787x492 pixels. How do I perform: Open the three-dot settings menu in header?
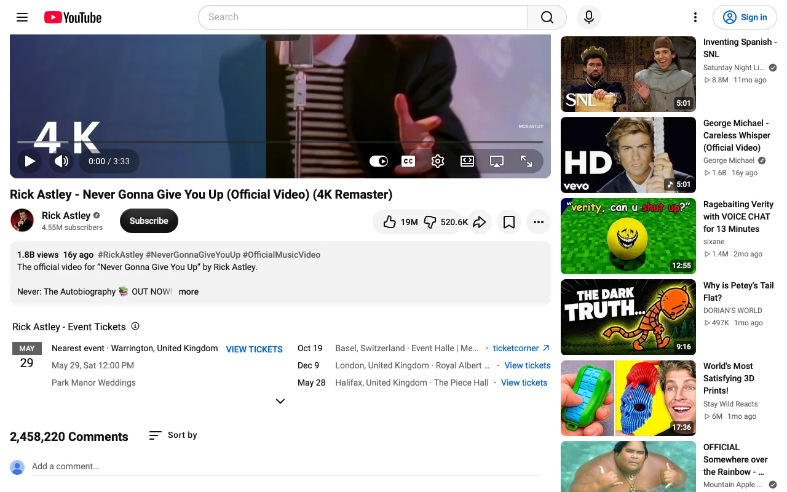tap(695, 17)
